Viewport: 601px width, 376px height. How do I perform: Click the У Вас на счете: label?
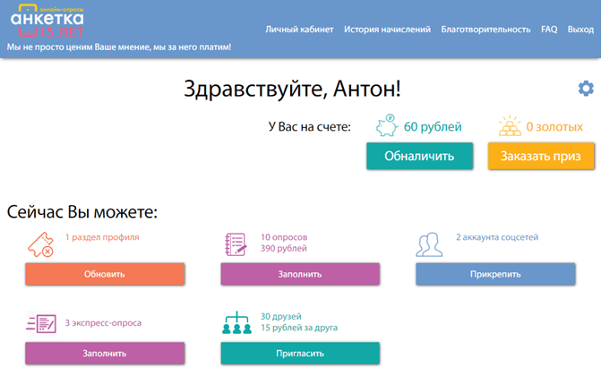[x=310, y=127]
